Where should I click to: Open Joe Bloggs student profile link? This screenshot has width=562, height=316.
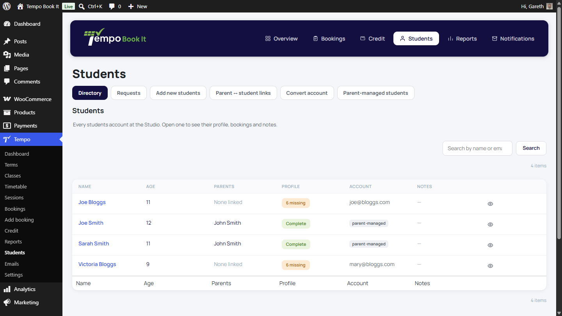pyautogui.click(x=92, y=202)
